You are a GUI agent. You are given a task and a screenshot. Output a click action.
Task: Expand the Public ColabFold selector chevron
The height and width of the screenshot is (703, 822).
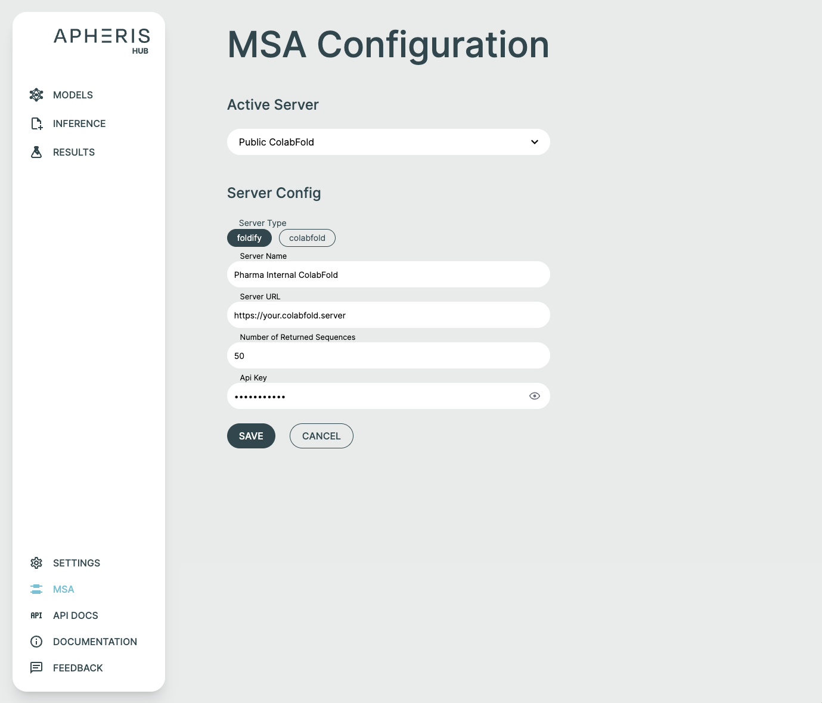click(x=533, y=142)
